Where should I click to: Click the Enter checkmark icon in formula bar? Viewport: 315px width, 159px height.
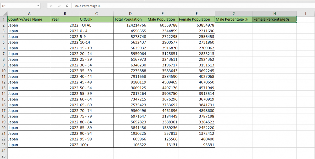click(59, 6)
